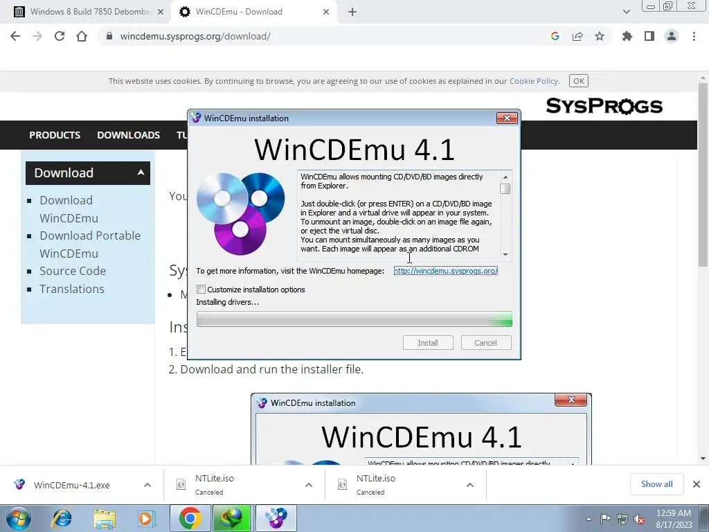Open the Cookie Policy link
709x532 pixels.
534,81
